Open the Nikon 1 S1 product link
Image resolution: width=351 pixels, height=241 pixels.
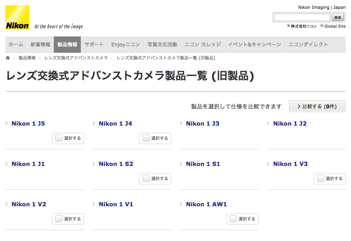203,164
